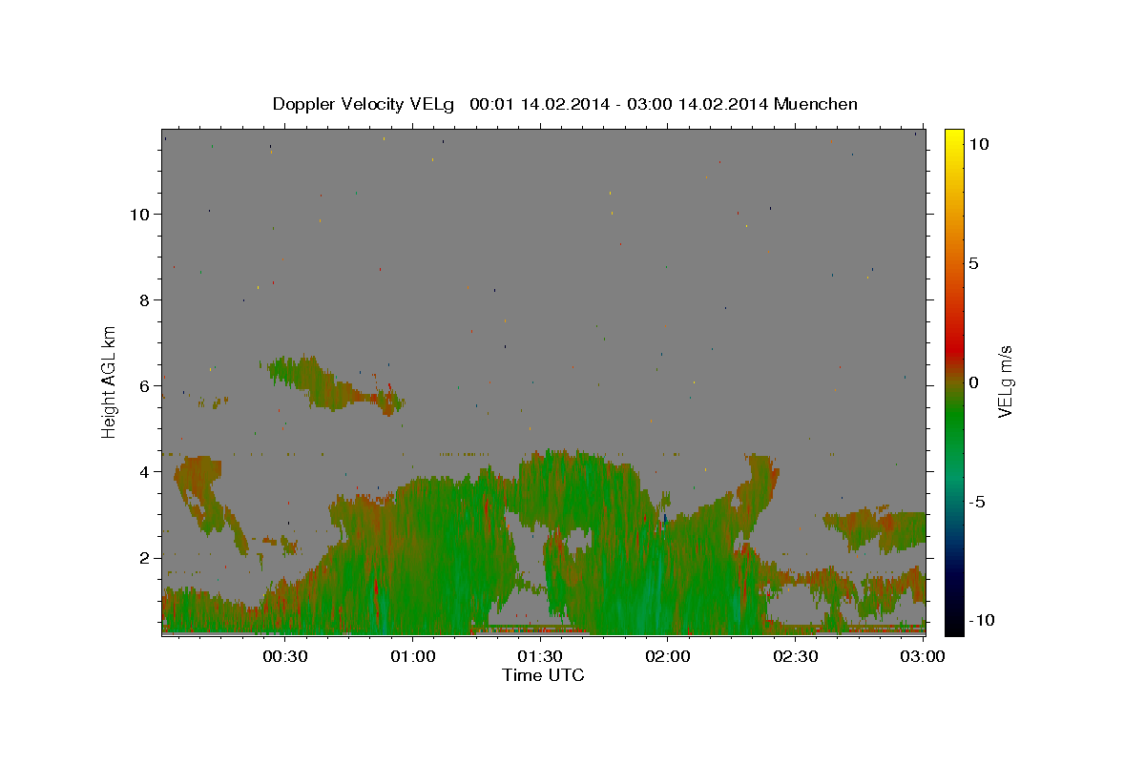
Task: Click the colorbar label -5
Action: point(978,502)
